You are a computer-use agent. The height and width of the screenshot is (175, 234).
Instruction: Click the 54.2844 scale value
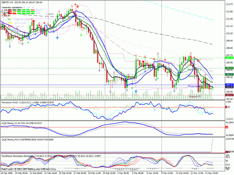[x=230, y=122]
